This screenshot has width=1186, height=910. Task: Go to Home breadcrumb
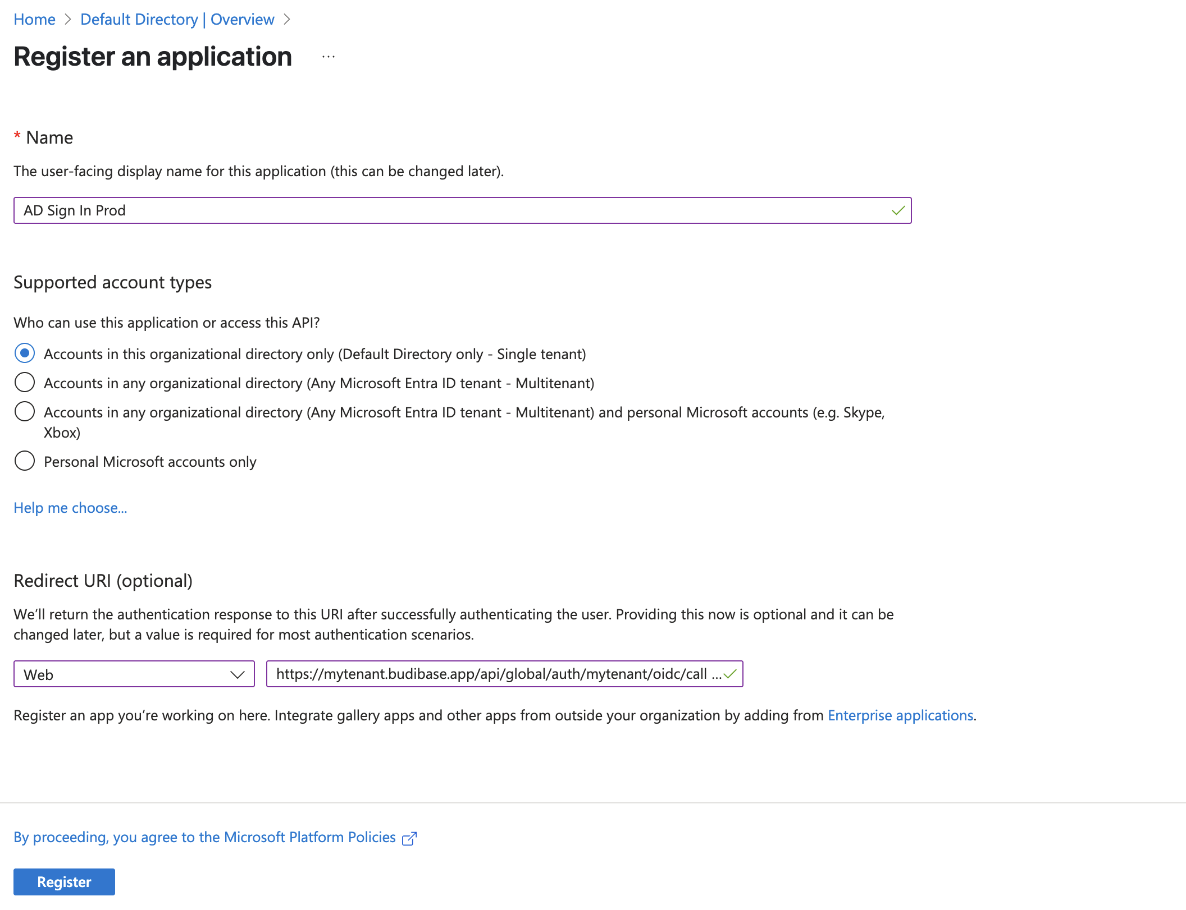click(34, 20)
